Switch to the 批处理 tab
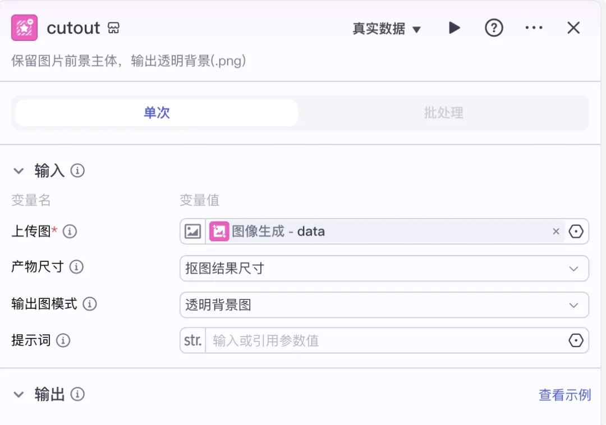 pyautogui.click(x=443, y=113)
